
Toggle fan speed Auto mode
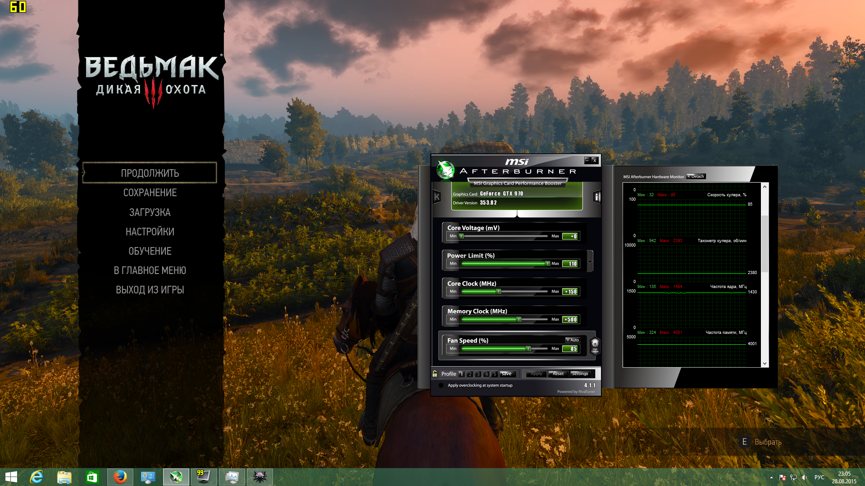pyautogui.click(x=573, y=340)
